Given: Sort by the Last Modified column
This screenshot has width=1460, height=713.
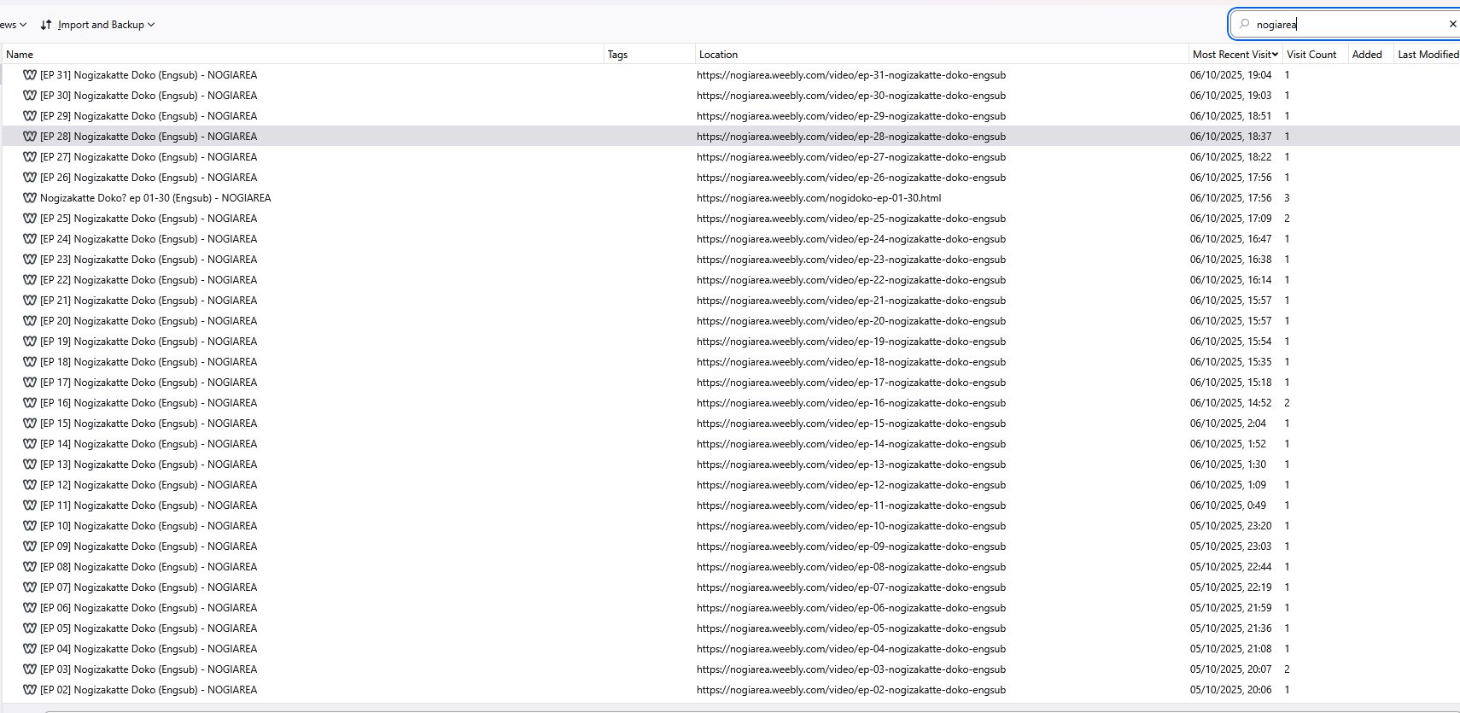Looking at the screenshot, I should pyautogui.click(x=1428, y=54).
